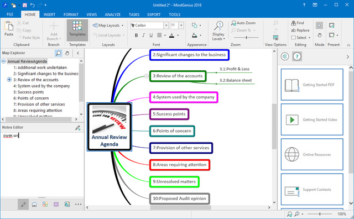Open the Getting Started PDF link
Viewport: 354px width, 219px height.
pyautogui.click(x=312, y=85)
